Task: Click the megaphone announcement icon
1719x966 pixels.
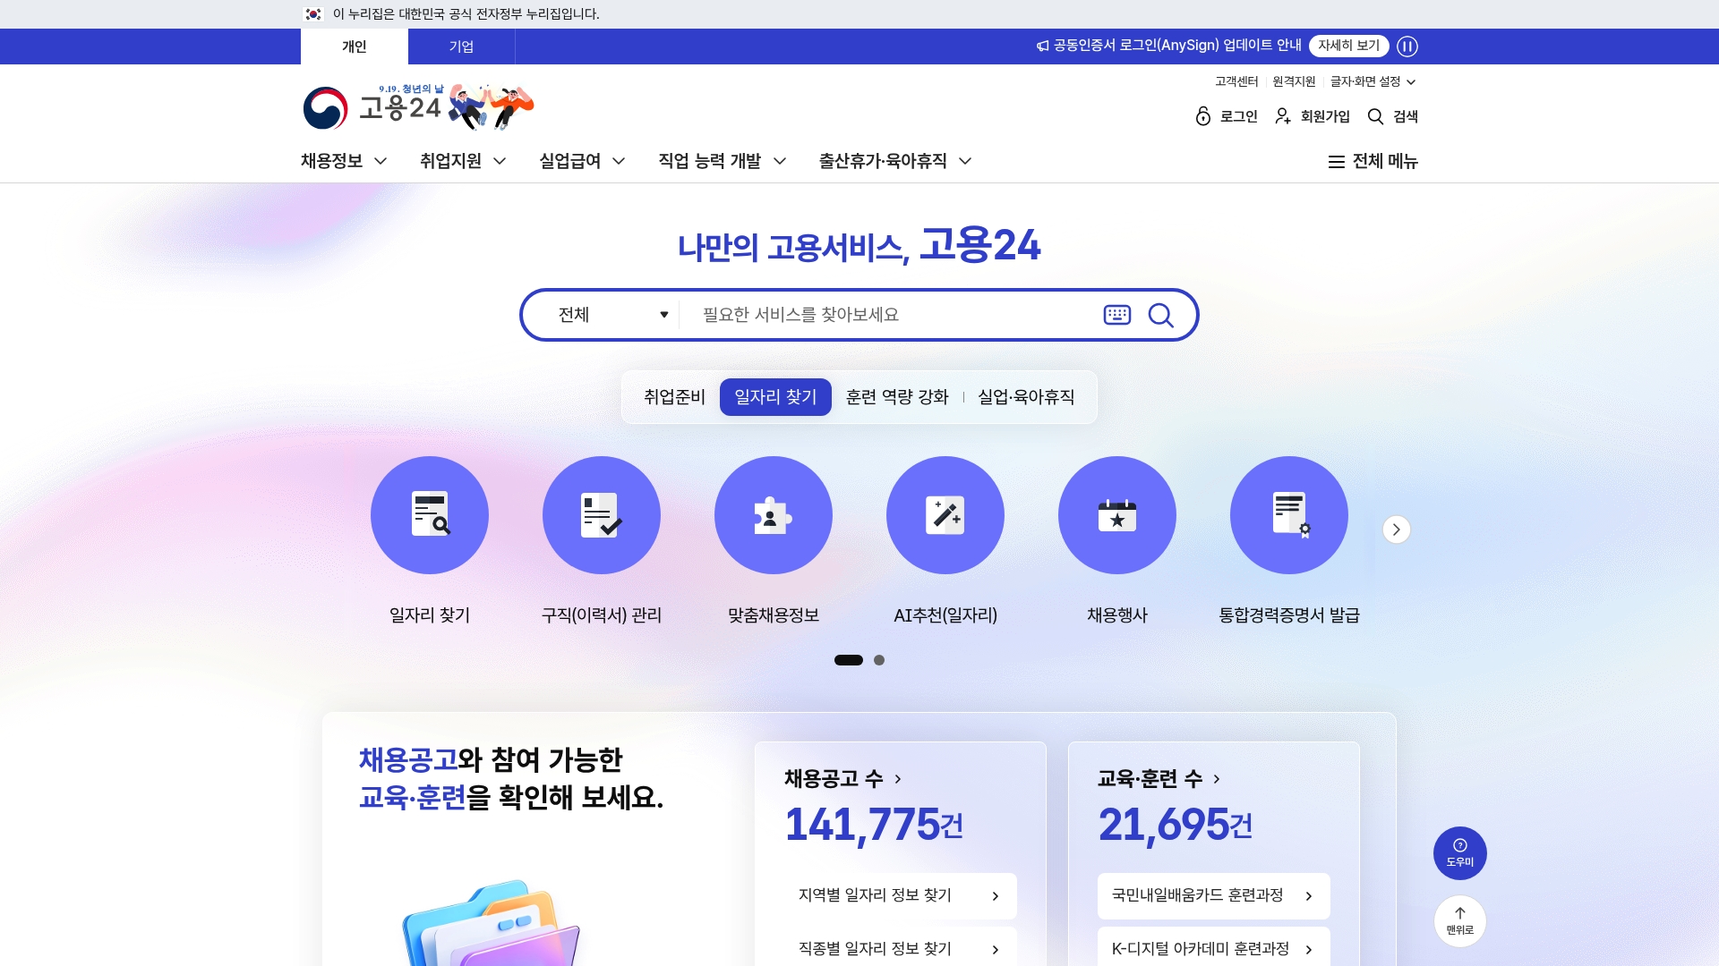Action: click(x=1043, y=46)
